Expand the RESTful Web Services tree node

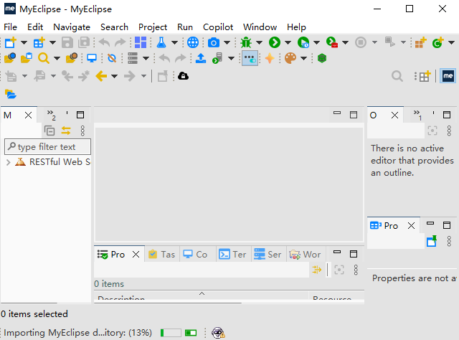click(8, 162)
